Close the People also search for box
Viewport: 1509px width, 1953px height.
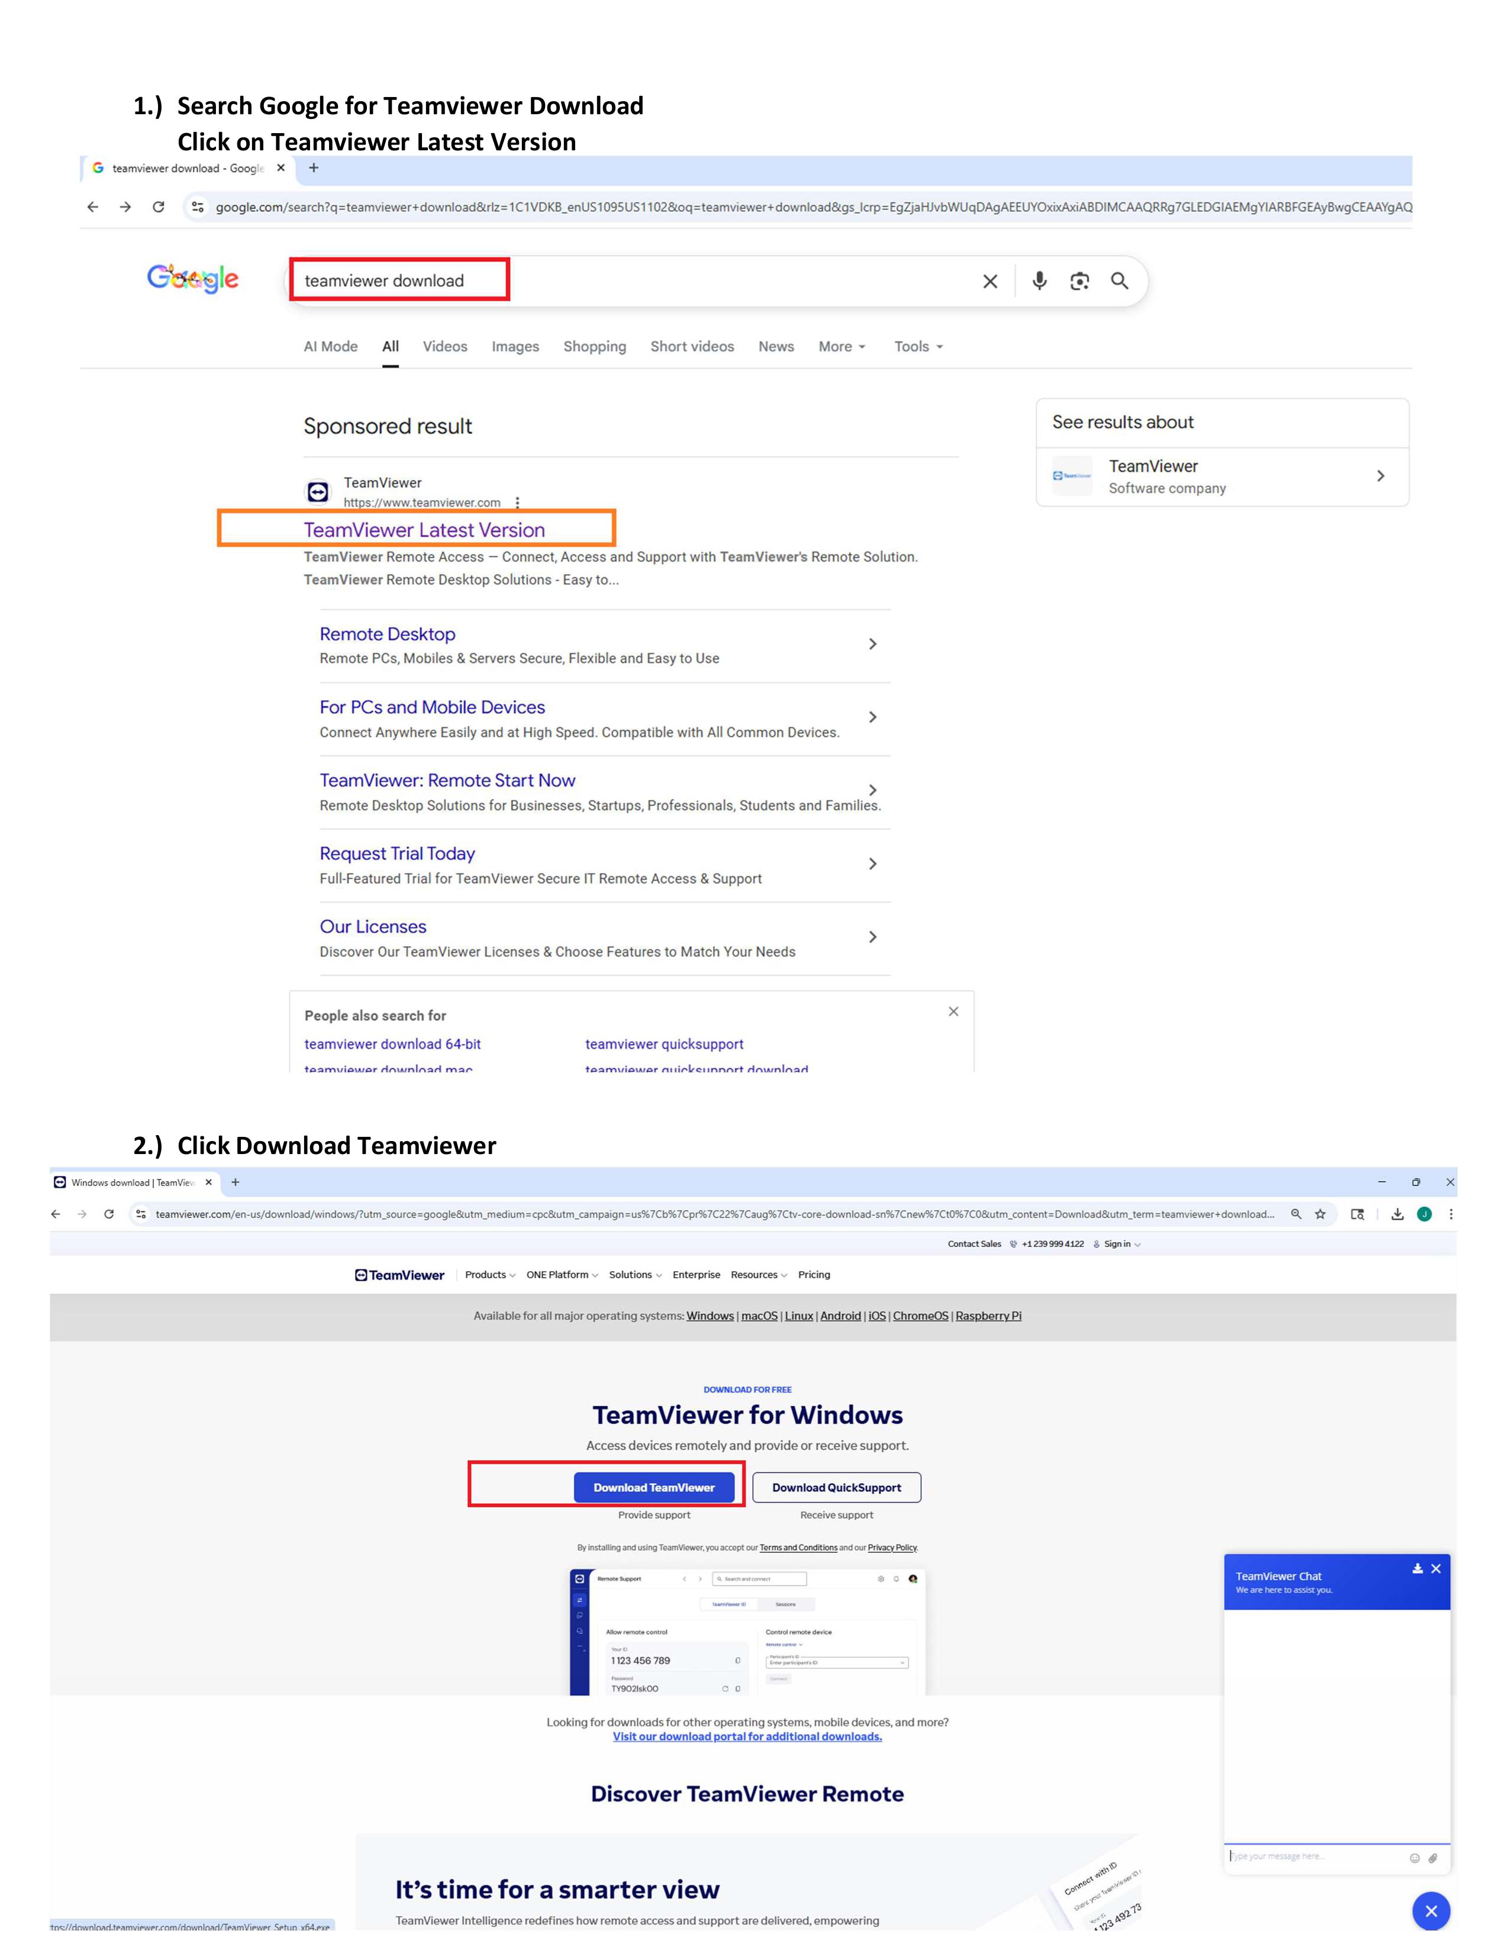coord(953,1011)
